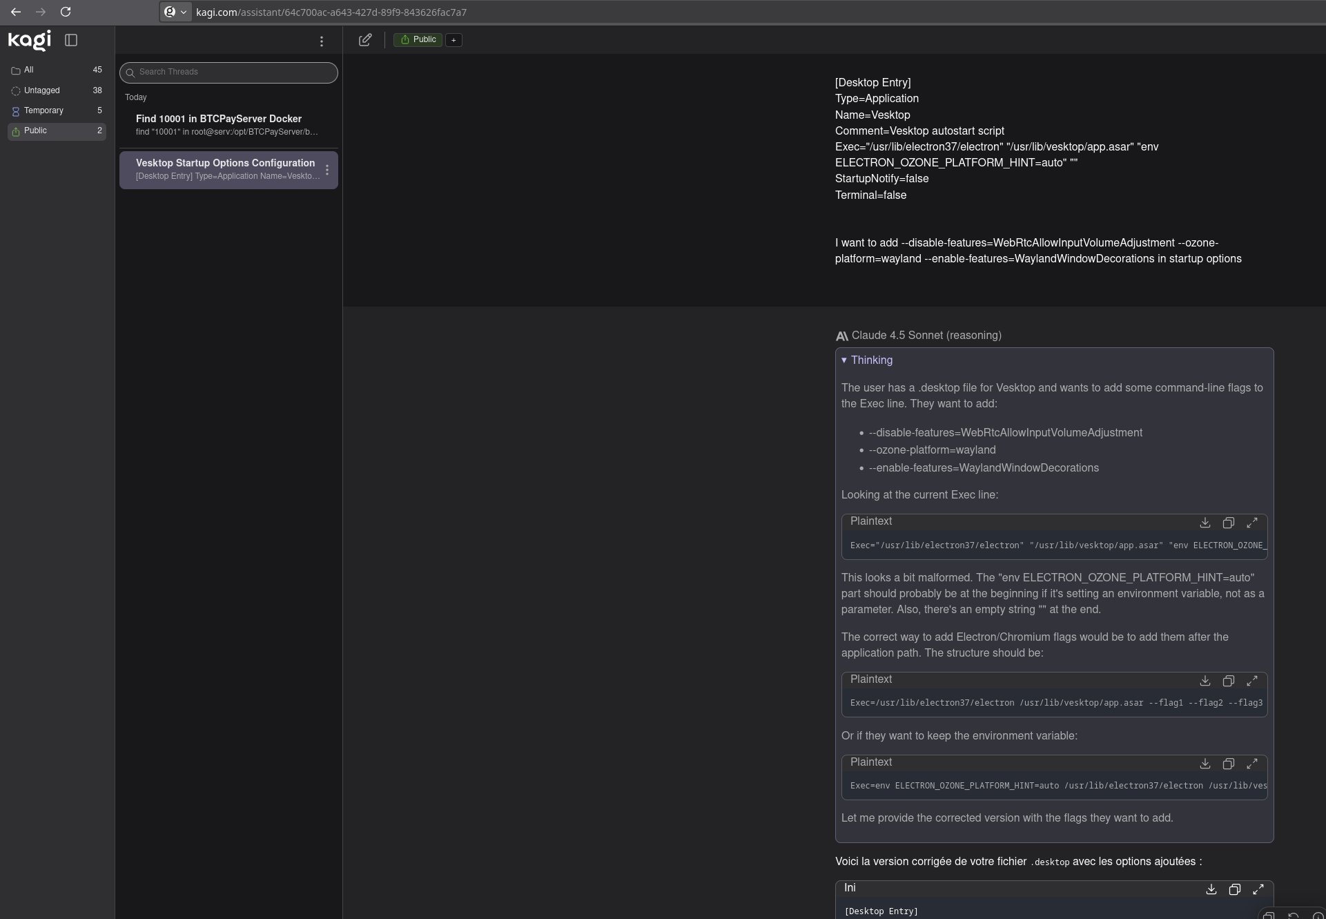Download the first Plaintext code block
Image resolution: width=1326 pixels, height=919 pixels.
pos(1205,523)
